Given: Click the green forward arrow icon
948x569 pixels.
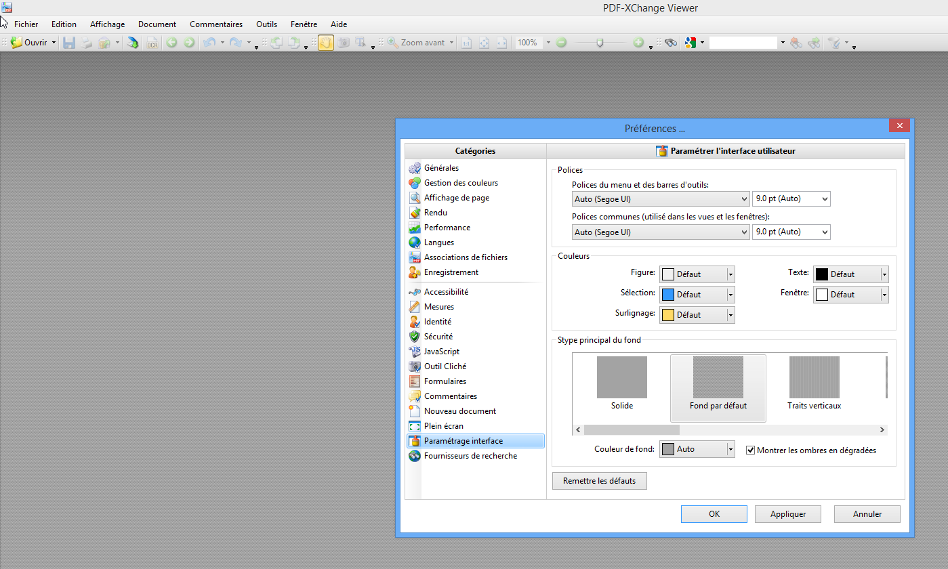Looking at the screenshot, I should tap(189, 43).
